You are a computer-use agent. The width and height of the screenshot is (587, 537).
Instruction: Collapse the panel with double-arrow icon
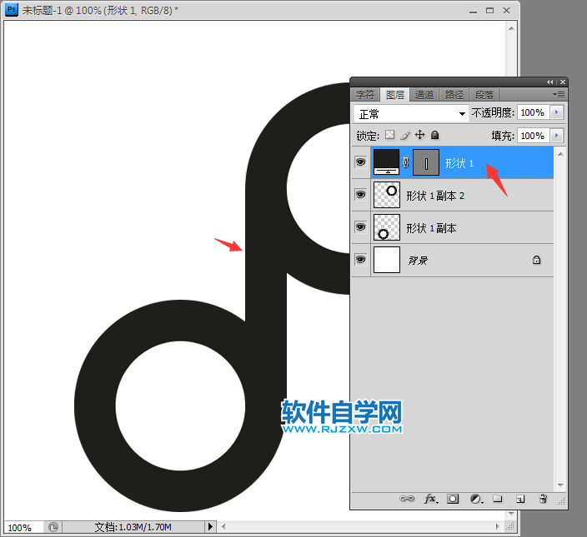pos(549,82)
